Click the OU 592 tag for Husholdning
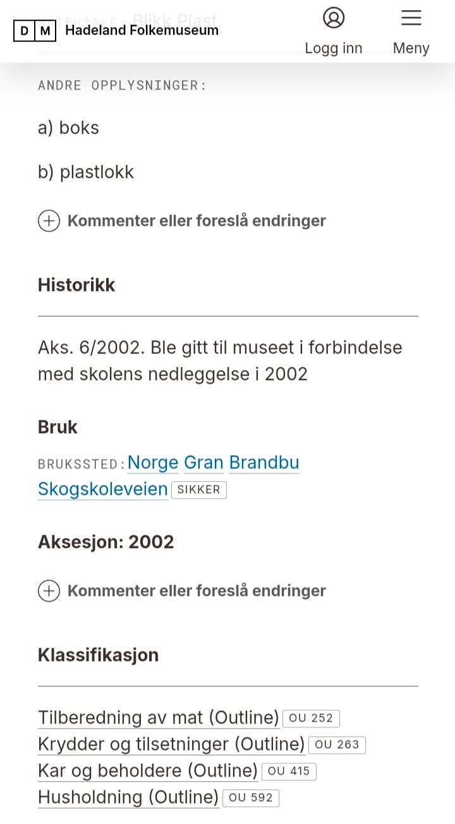Viewport: 455px width, 824px height. [x=251, y=798]
